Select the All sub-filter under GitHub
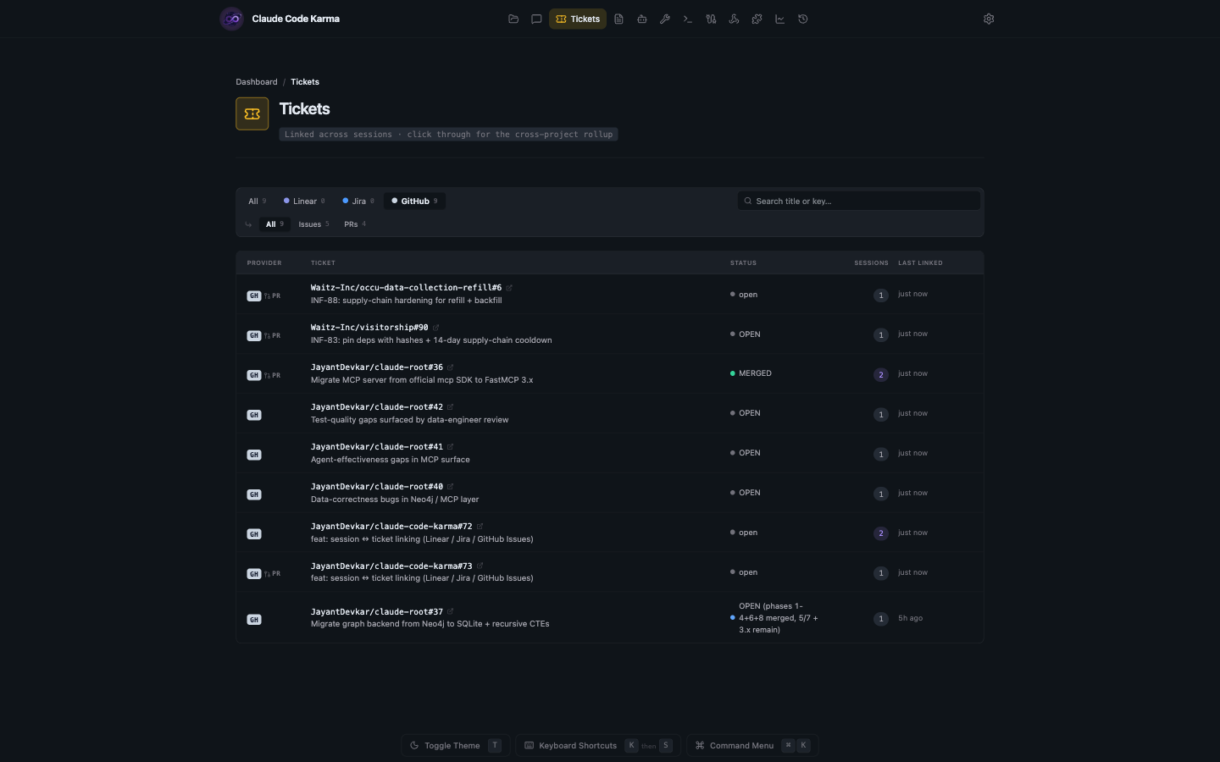 (x=274, y=224)
